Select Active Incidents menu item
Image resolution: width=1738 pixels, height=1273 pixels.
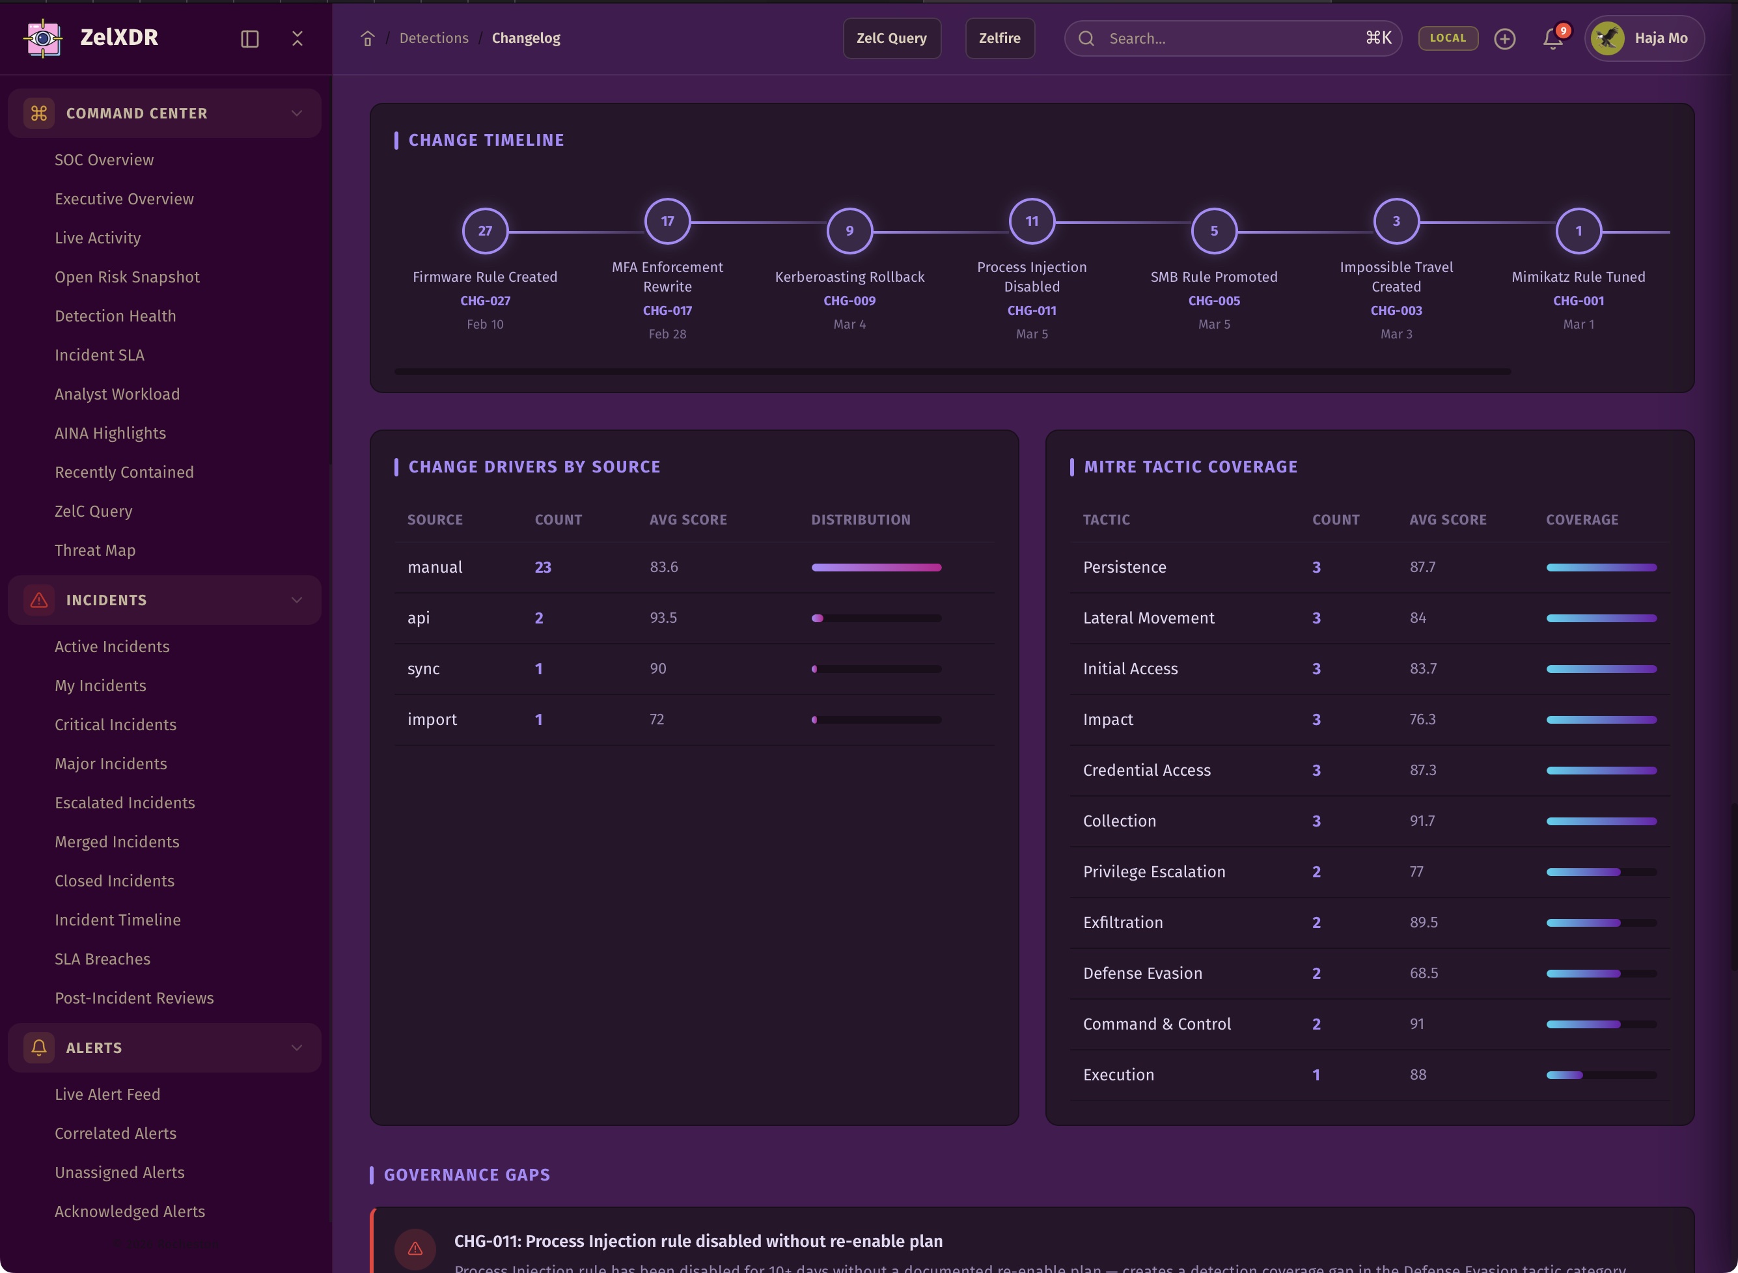(112, 646)
